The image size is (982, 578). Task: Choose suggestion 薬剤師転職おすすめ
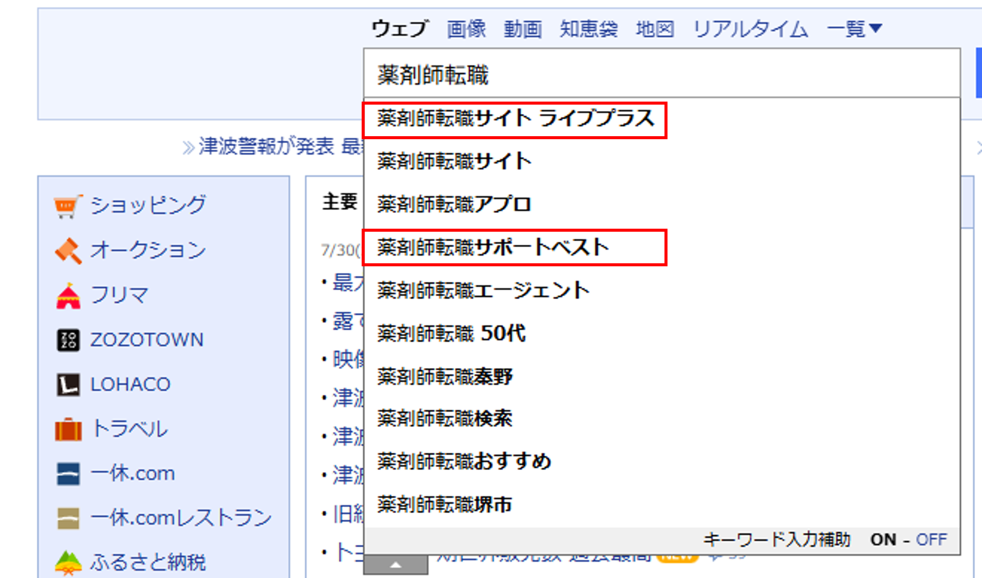[x=662, y=461]
